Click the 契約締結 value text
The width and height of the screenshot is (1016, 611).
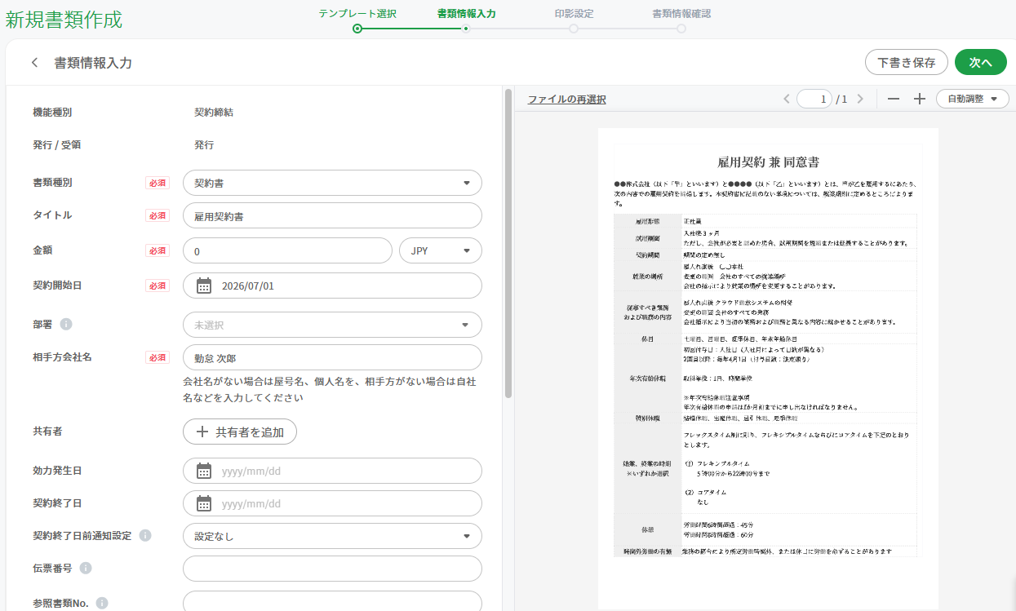(x=214, y=112)
